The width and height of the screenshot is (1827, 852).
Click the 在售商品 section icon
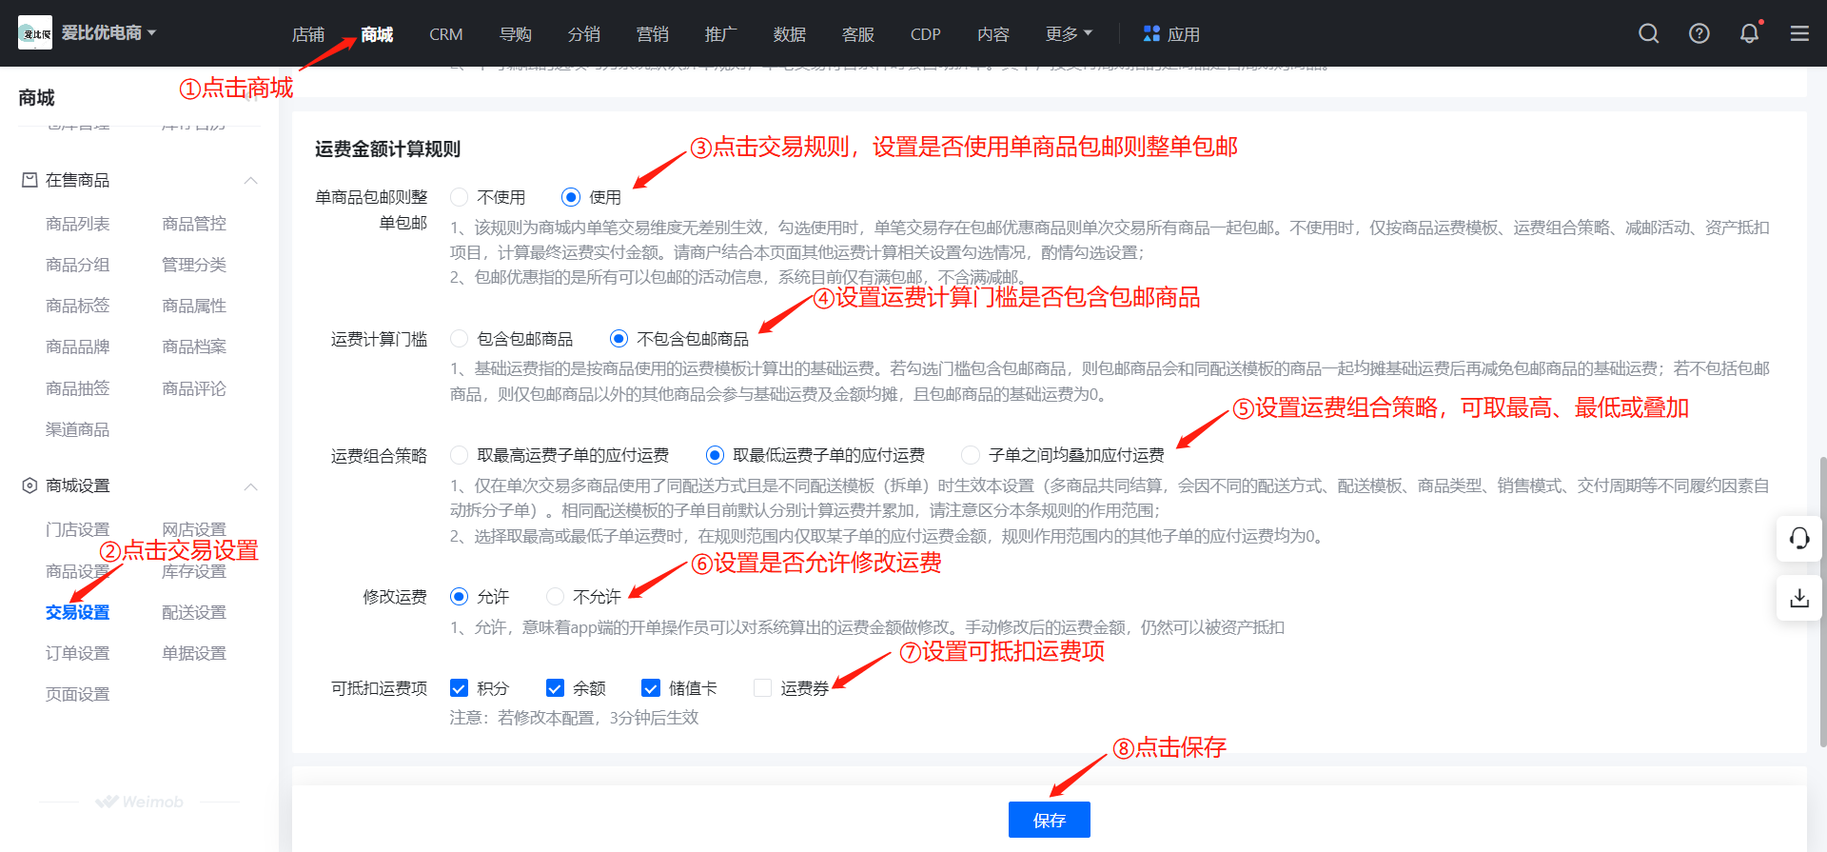pos(29,180)
